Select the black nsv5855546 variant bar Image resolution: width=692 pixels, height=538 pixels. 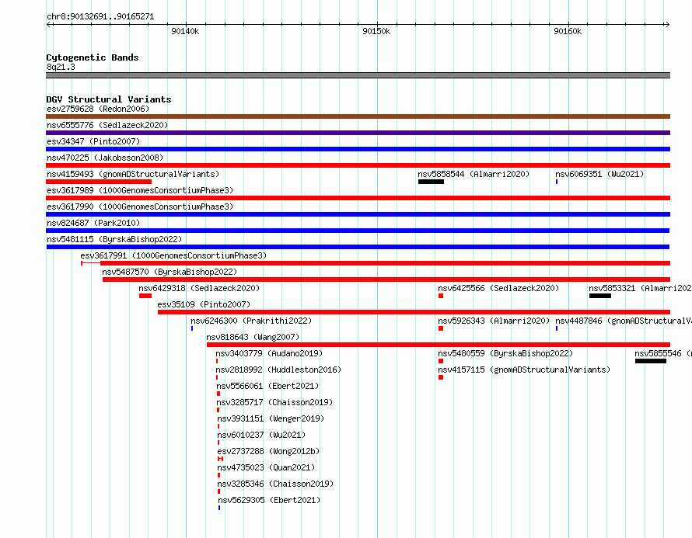tap(651, 361)
